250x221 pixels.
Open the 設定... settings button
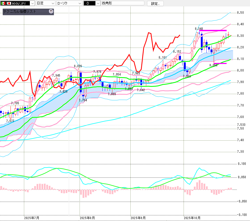(155, 3)
